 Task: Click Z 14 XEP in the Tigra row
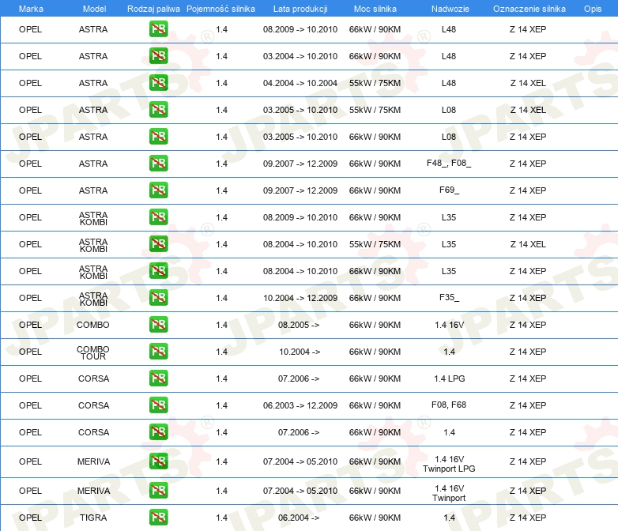[528, 518]
